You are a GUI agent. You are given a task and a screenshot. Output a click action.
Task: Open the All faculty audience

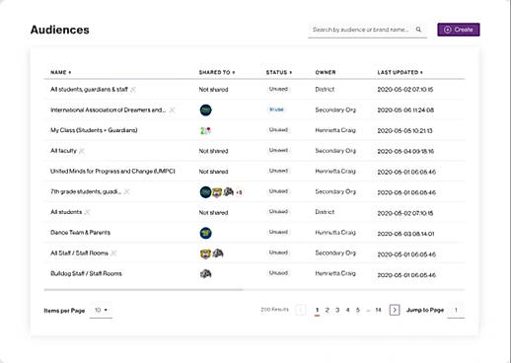(x=63, y=151)
